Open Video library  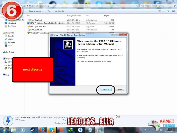coord(10,46)
